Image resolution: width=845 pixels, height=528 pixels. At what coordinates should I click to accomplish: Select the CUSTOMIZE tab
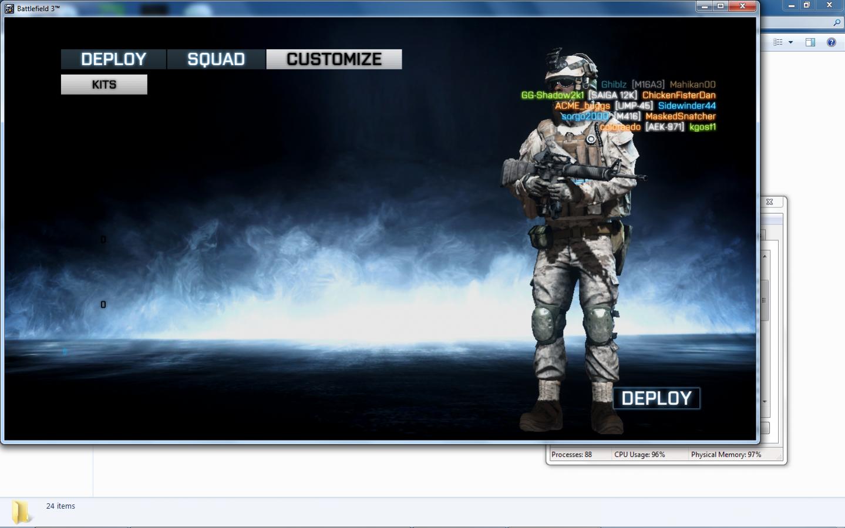(x=334, y=59)
